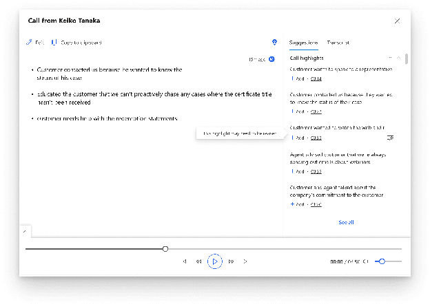Open timestamp link under 'speak to a representative'
Screen dimensions: 430x304
click(316, 79)
